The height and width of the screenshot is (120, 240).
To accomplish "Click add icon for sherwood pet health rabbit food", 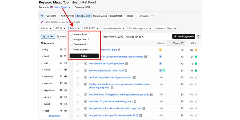I will [86, 70].
